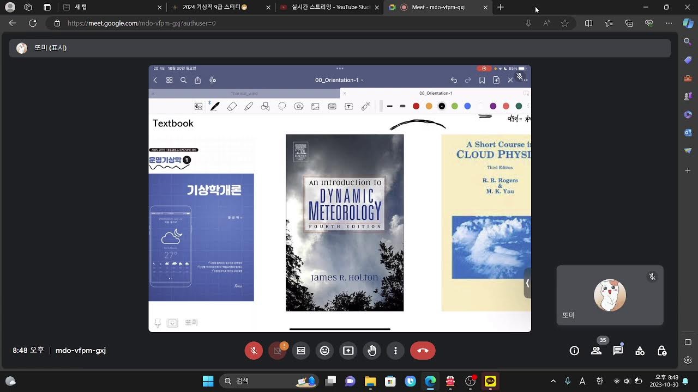698x392 pixels.
Task: Open the notes thumbnail grid view
Action: [x=170, y=80]
